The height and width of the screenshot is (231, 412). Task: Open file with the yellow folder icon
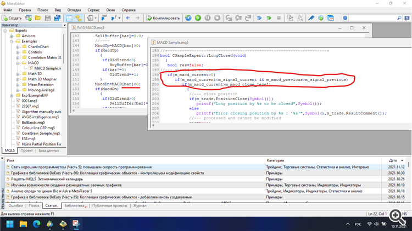(x=38, y=18)
